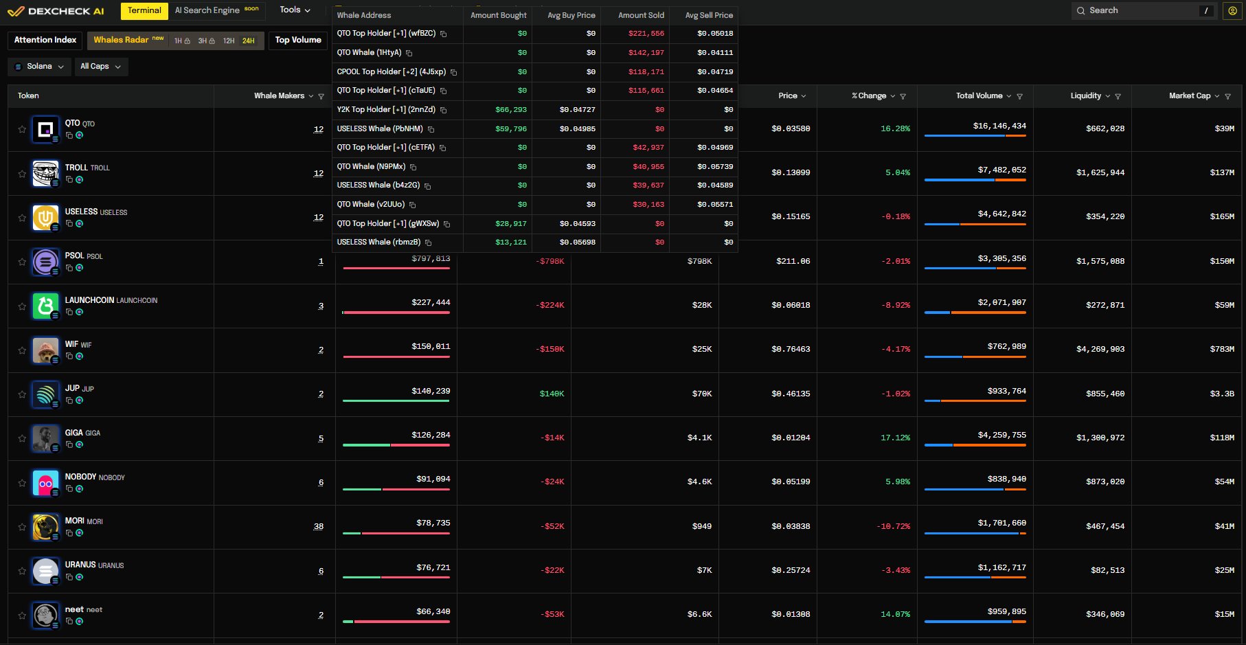Viewport: 1246px width, 645px height.
Task: Expand the Tools menu
Action: [x=295, y=10]
